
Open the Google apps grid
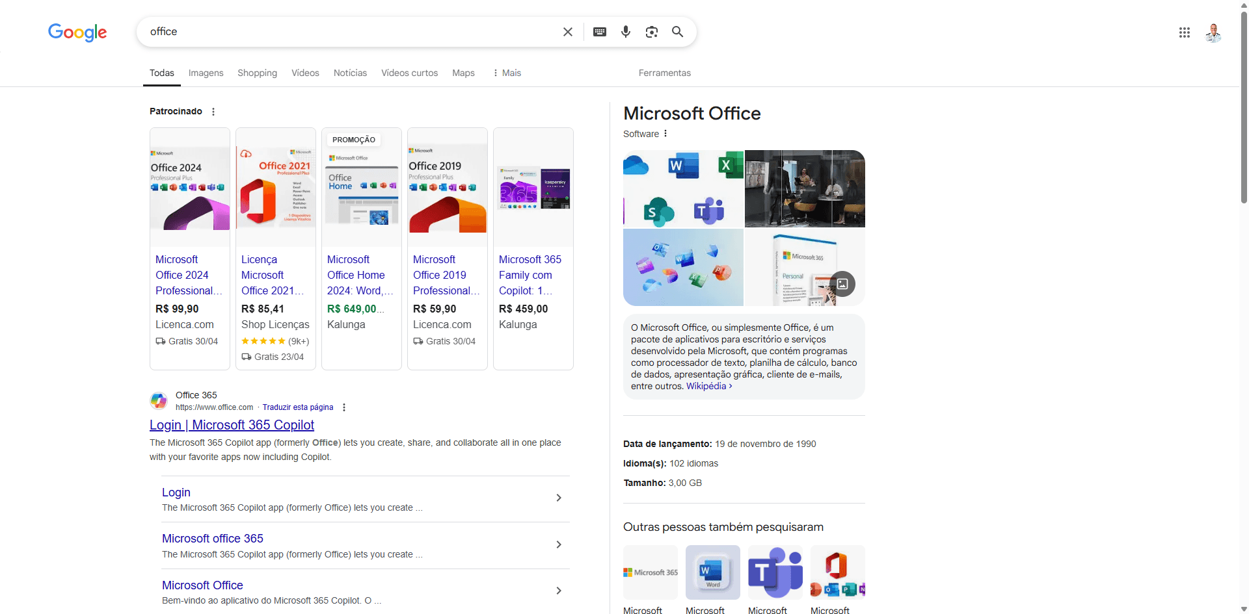tap(1185, 32)
